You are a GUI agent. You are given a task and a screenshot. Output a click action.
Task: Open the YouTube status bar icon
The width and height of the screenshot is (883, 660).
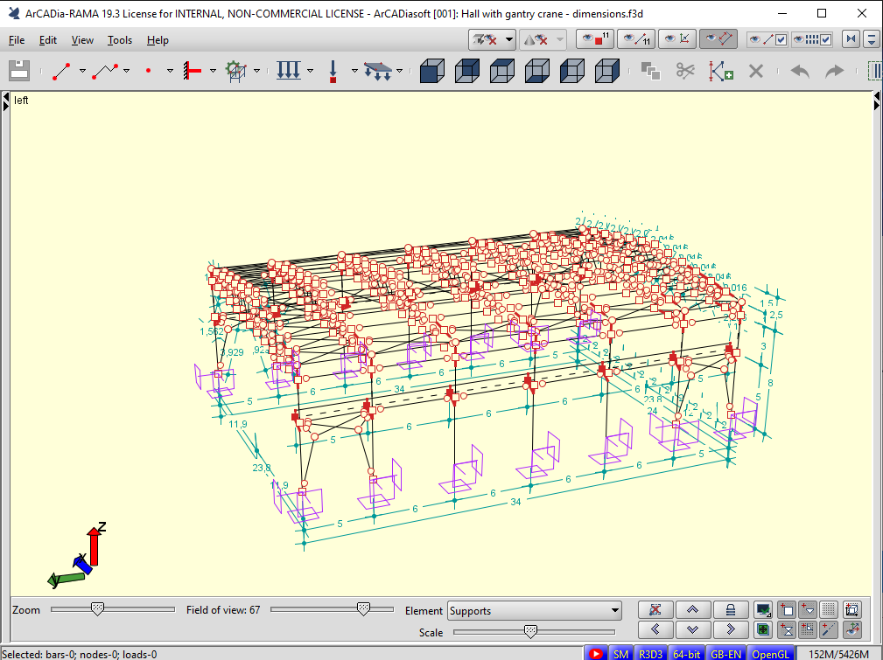596,653
